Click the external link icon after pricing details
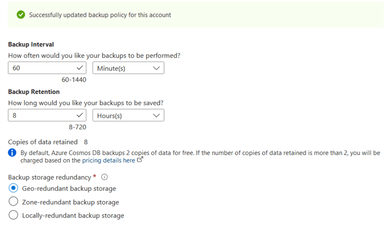Viewport: 384px width, 232px height. click(140, 160)
